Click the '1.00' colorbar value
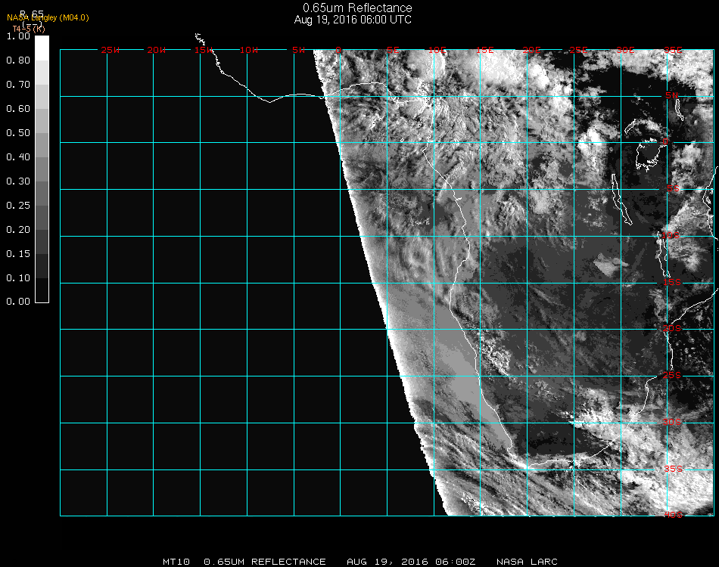The width and height of the screenshot is (719, 567). 18,36
